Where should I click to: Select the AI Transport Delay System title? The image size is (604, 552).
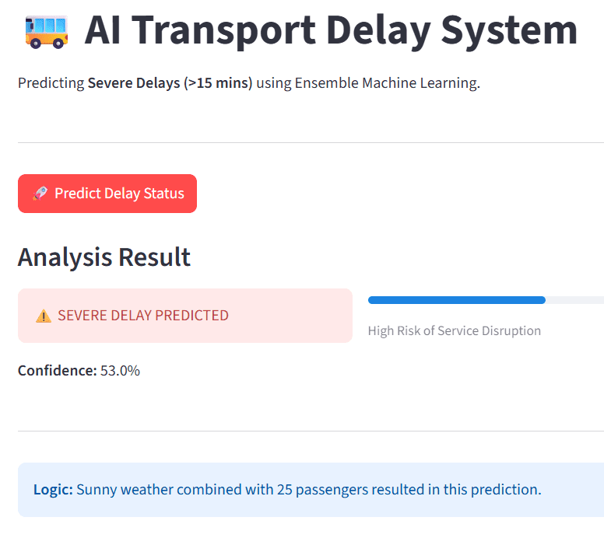(331, 30)
